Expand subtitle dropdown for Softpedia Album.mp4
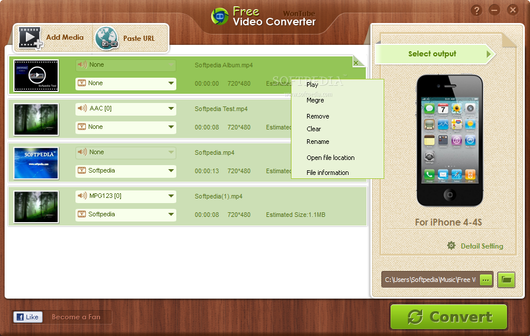The height and width of the screenshot is (336, 530). click(171, 83)
